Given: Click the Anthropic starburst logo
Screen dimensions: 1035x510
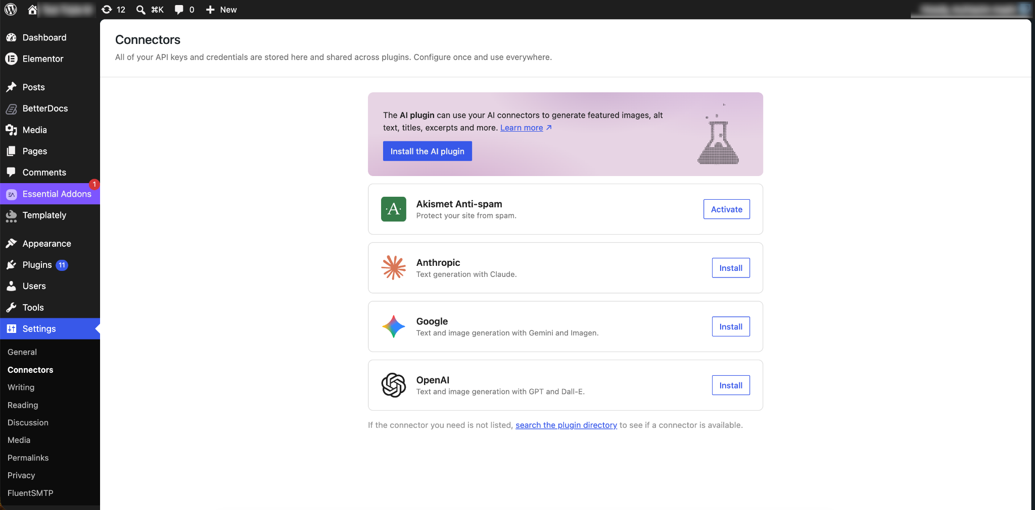Looking at the screenshot, I should click(394, 268).
